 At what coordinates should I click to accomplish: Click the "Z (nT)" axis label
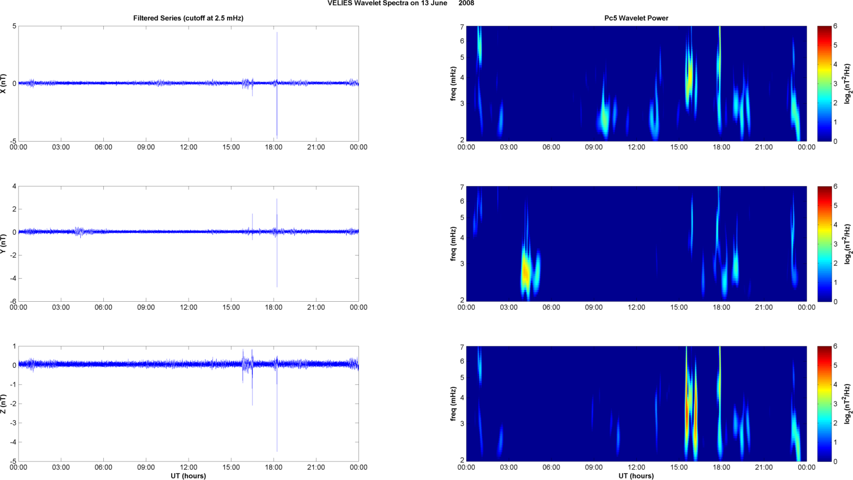4,404
